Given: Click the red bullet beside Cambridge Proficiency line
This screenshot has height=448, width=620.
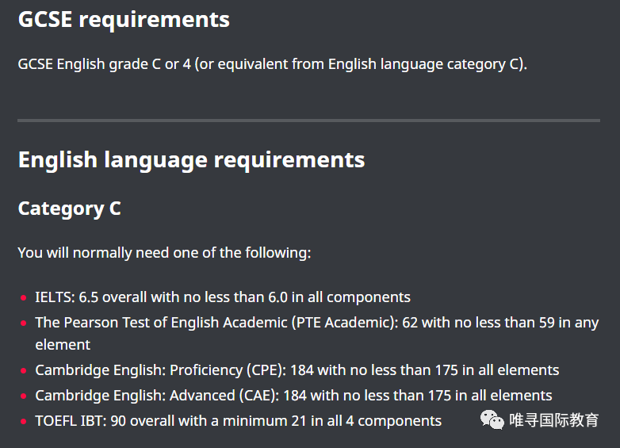Looking at the screenshot, I should point(24,371).
